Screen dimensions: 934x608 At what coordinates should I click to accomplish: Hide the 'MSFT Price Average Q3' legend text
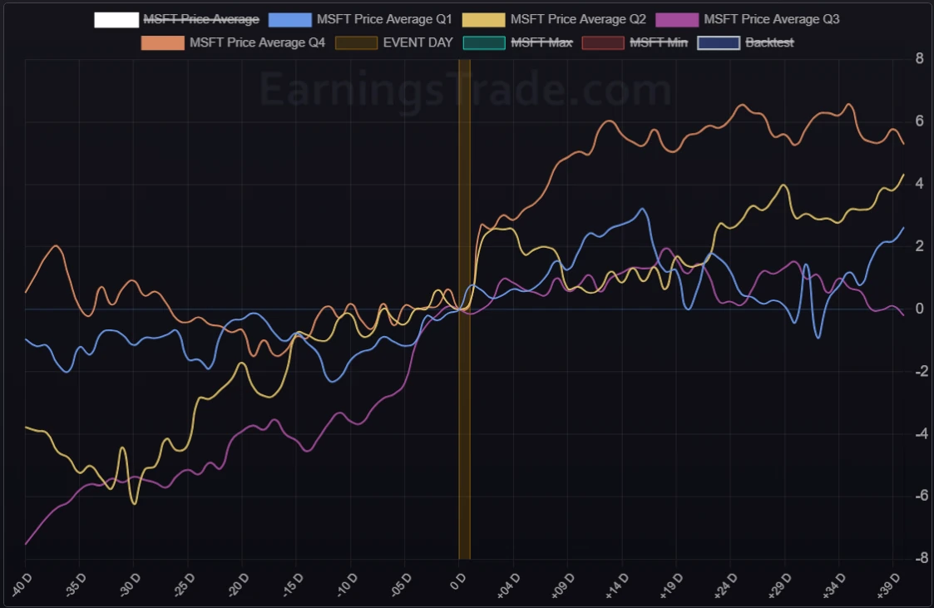(771, 19)
